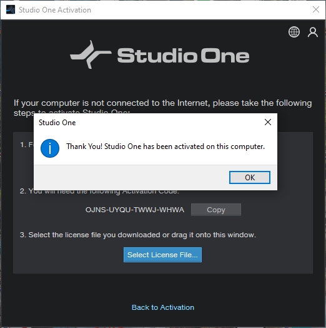The width and height of the screenshot is (326, 328).
Task: Open the user account profile icon
Action: click(x=313, y=32)
